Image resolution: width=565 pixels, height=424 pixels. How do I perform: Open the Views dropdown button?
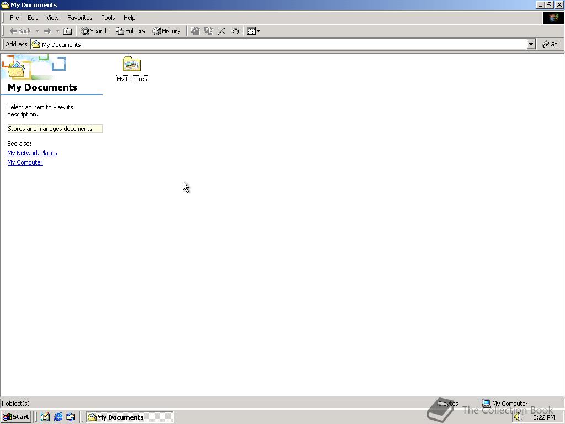254,31
